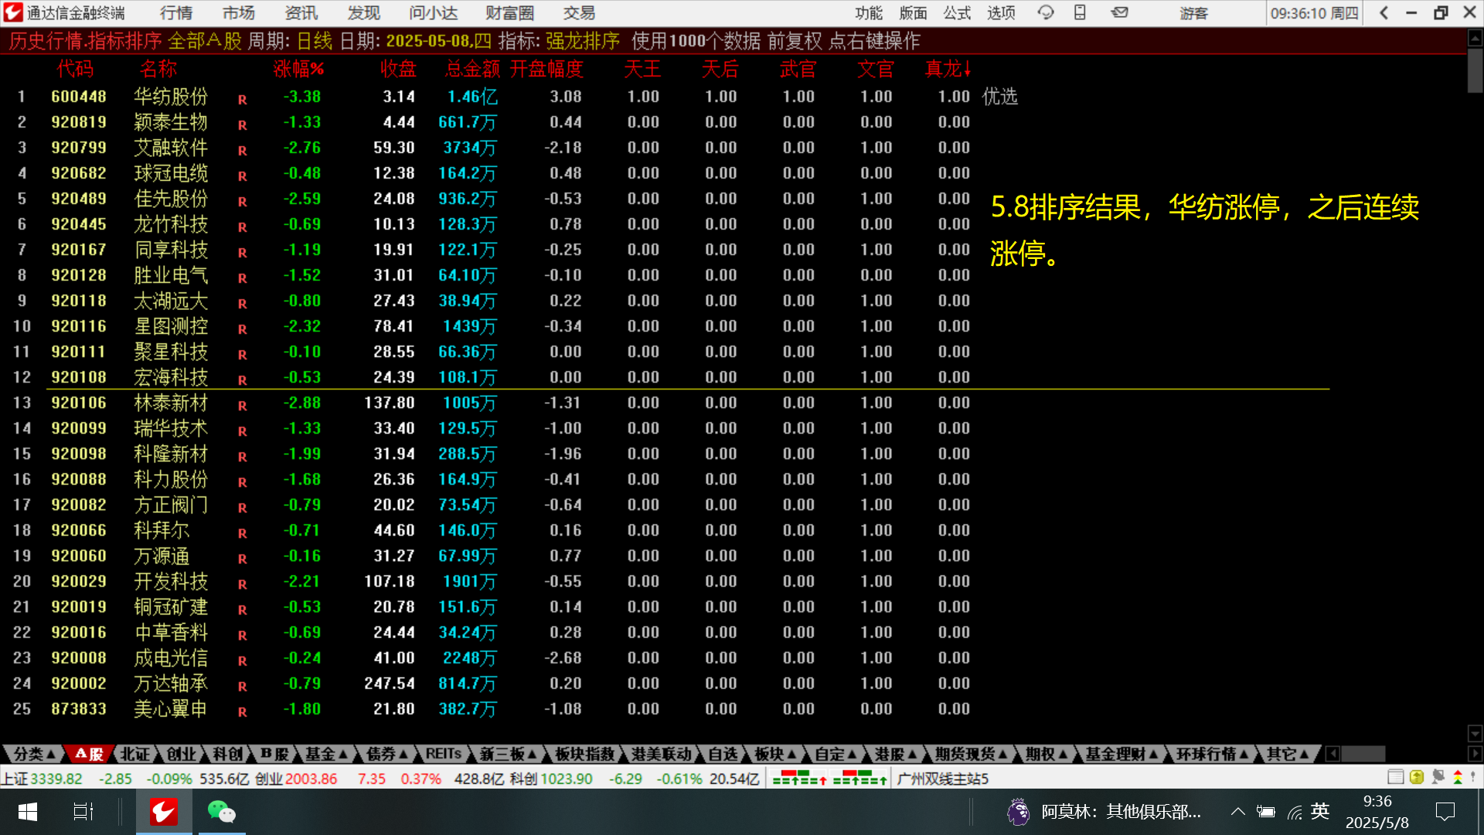This screenshot has height=835, width=1484.
Task: Sort by 涨幅% column header
Action: click(x=298, y=70)
